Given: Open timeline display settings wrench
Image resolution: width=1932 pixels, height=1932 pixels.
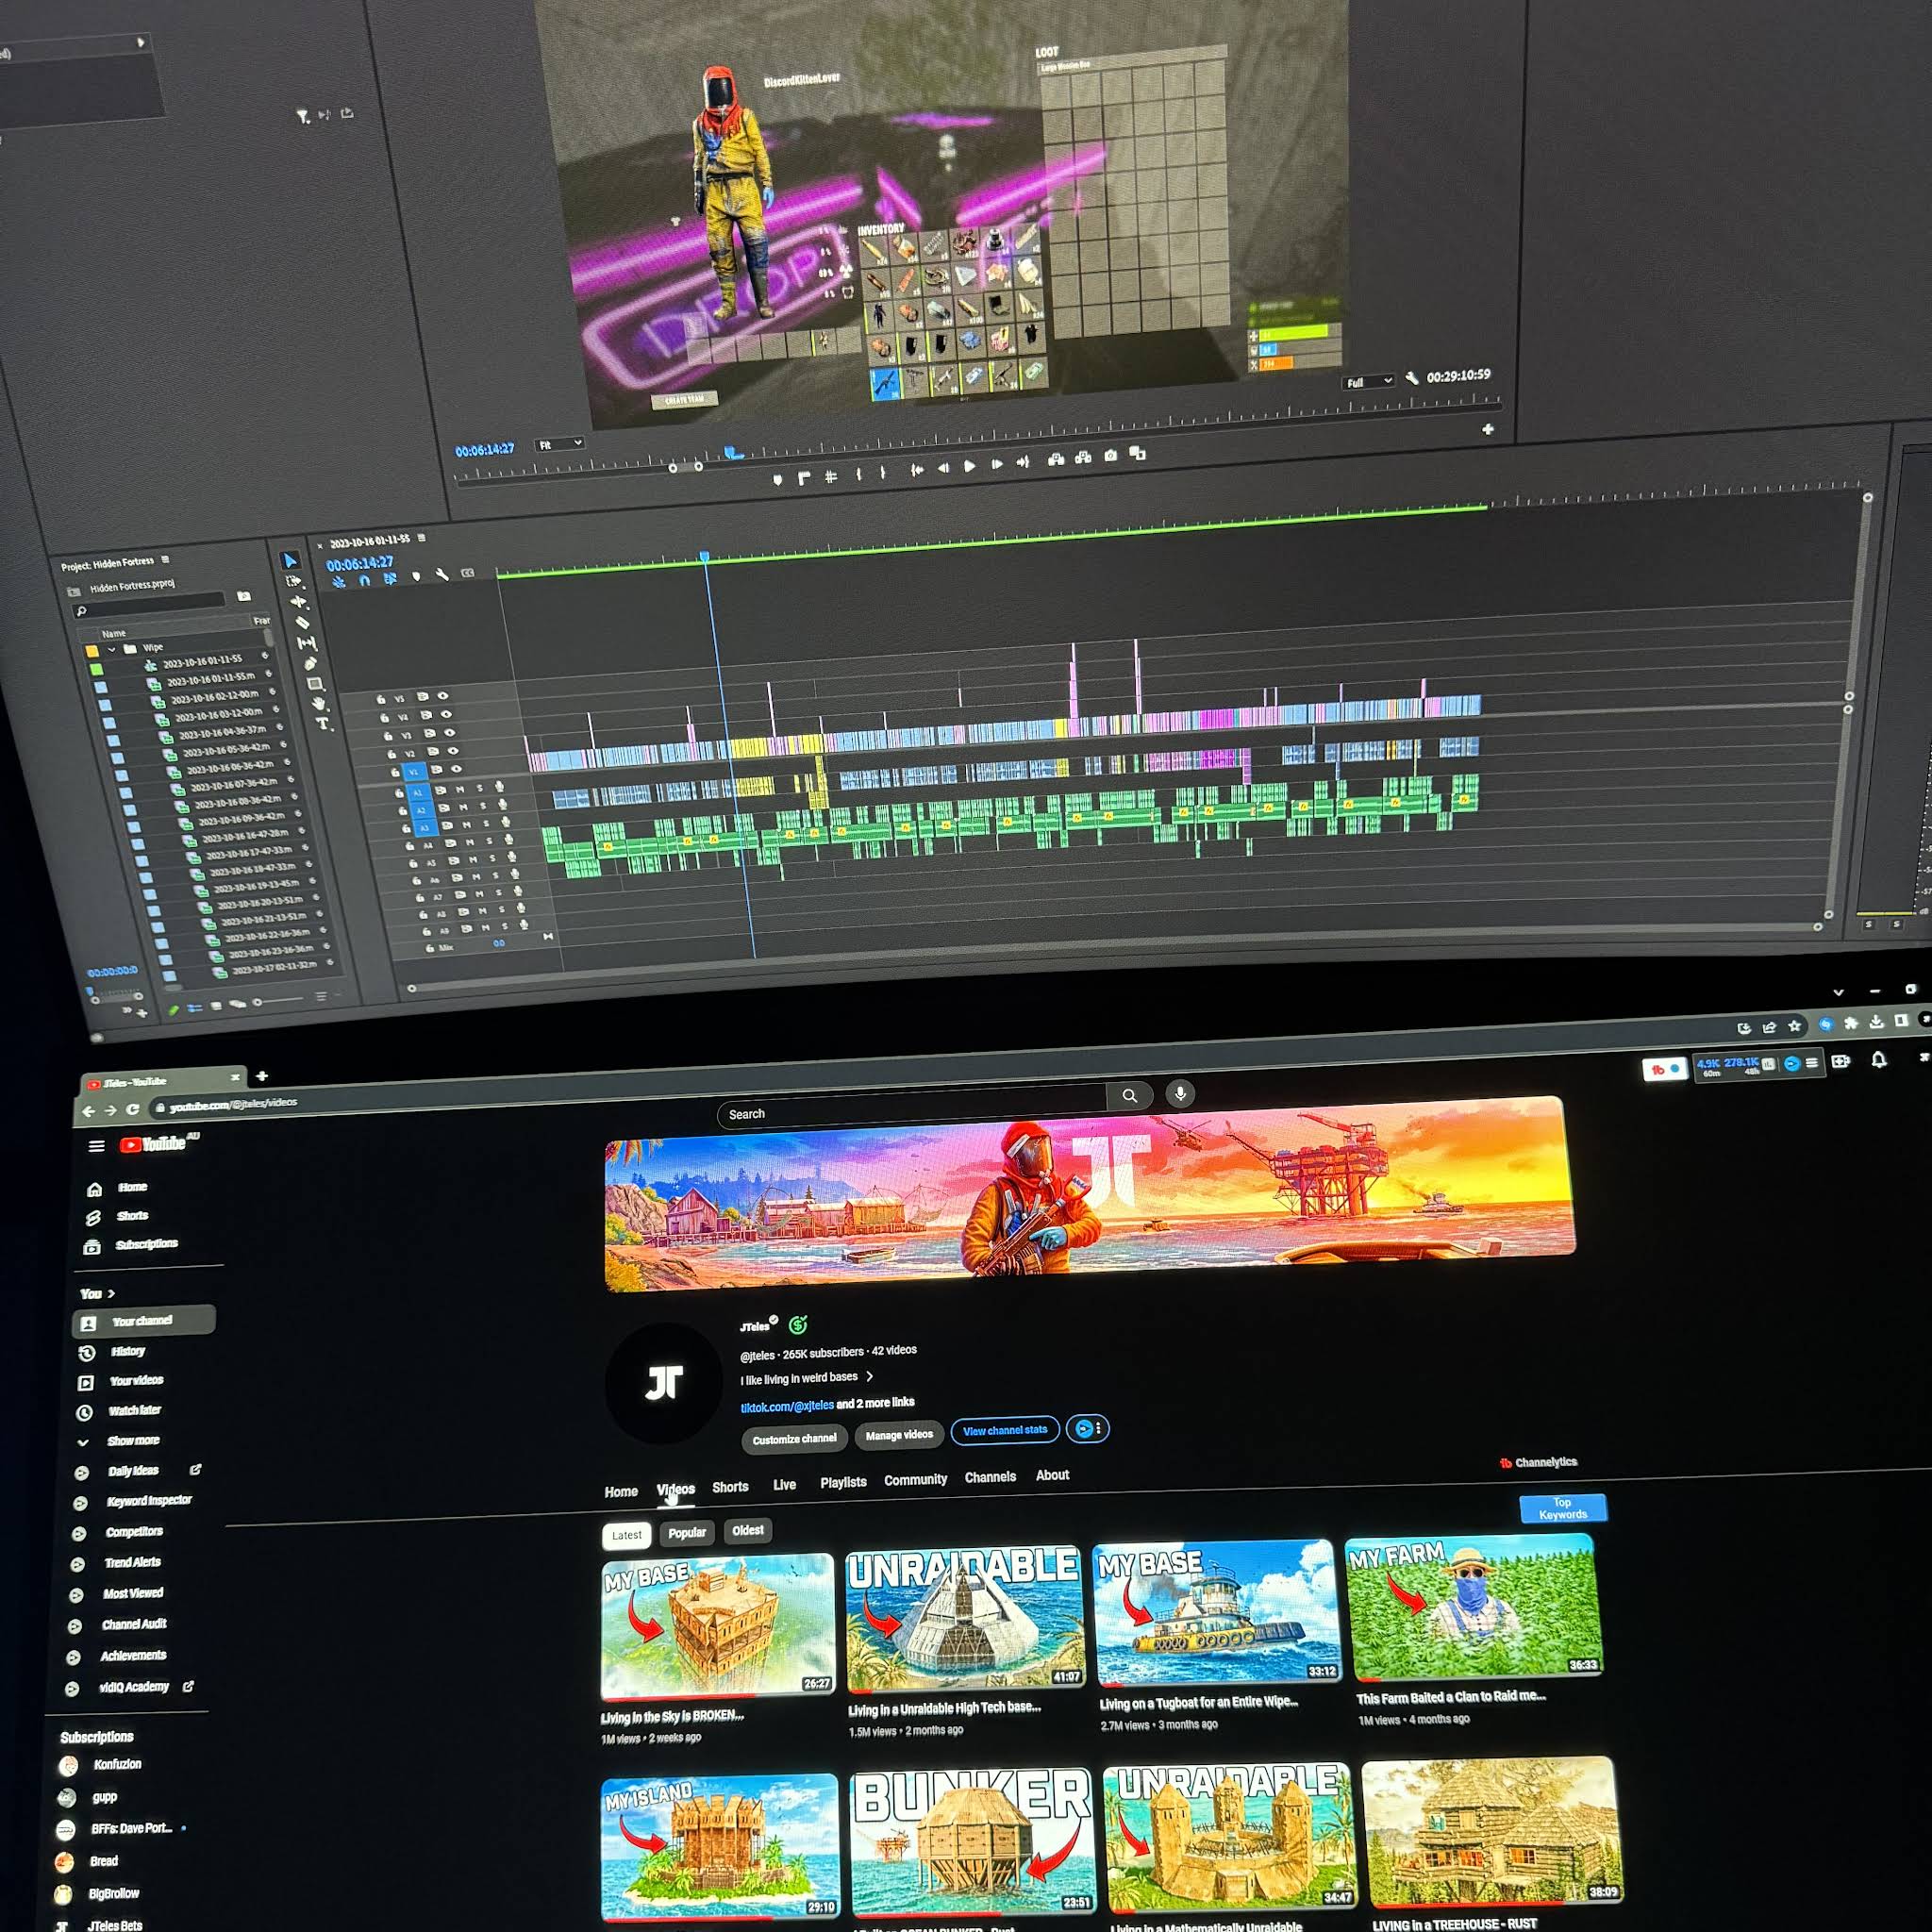Looking at the screenshot, I should click(x=442, y=574).
